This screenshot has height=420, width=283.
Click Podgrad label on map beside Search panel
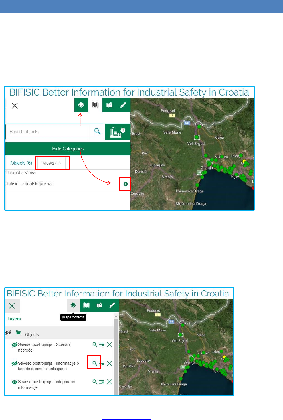[168, 111]
